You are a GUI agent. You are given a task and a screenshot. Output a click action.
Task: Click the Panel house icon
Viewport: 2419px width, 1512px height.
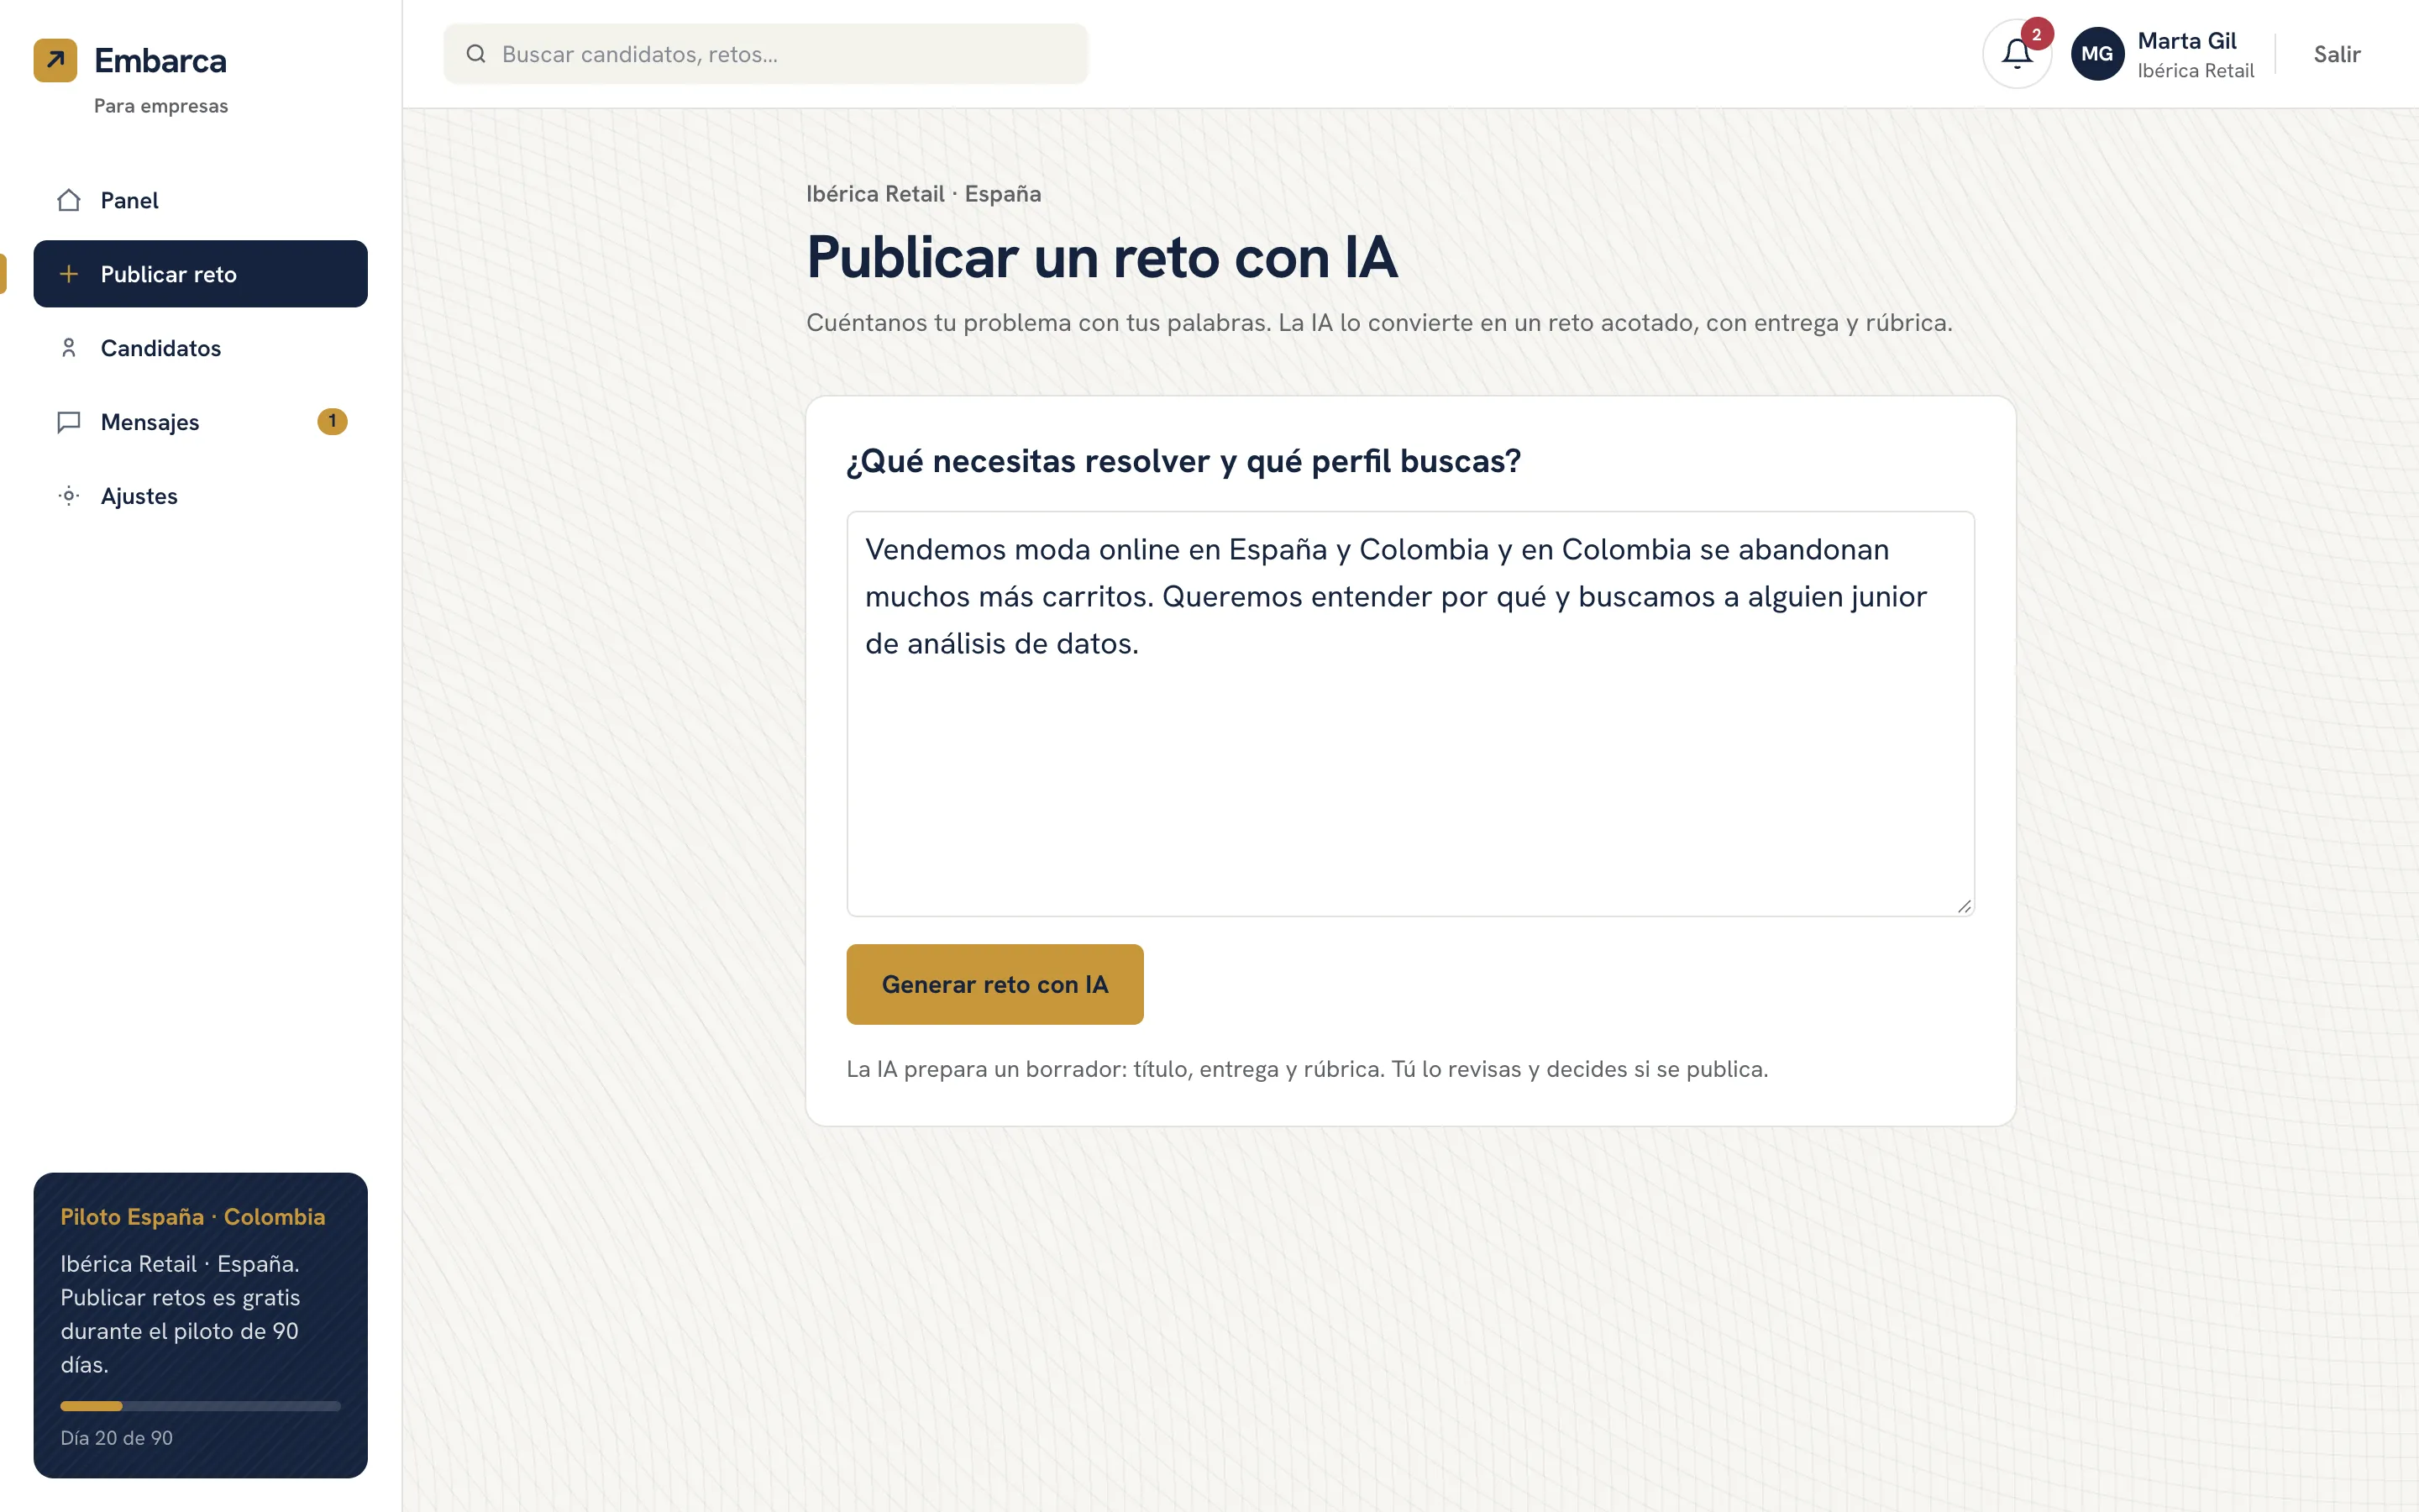point(69,200)
